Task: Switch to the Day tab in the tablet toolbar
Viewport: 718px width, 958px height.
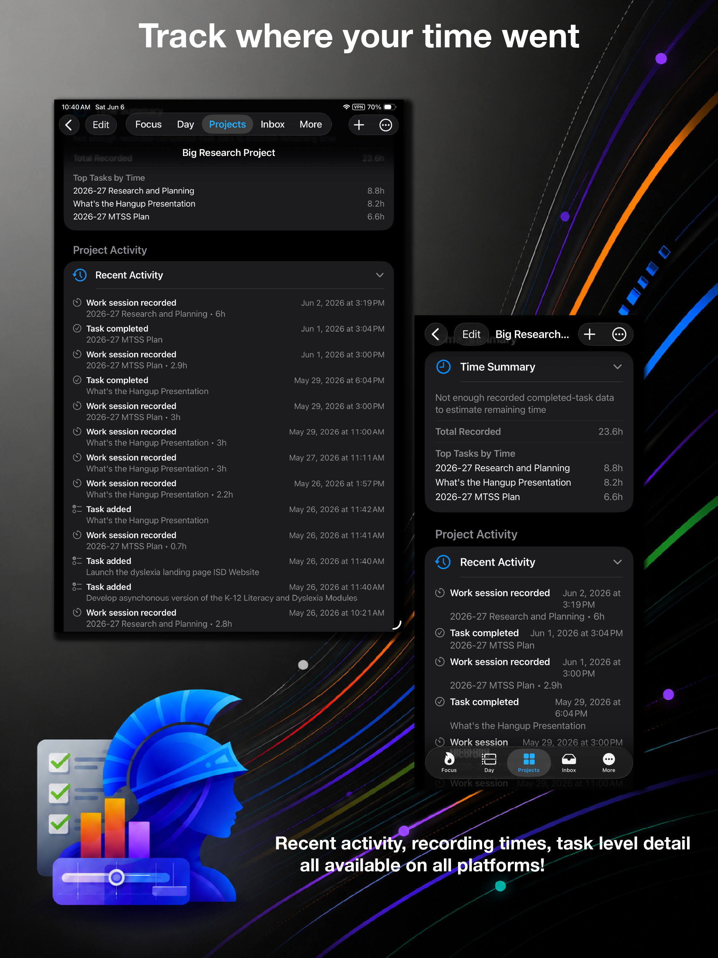Action: (x=185, y=125)
